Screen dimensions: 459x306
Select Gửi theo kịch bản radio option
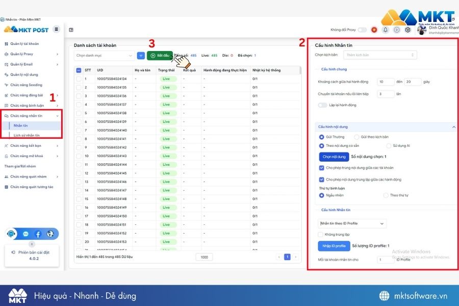(x=356, y=137)
